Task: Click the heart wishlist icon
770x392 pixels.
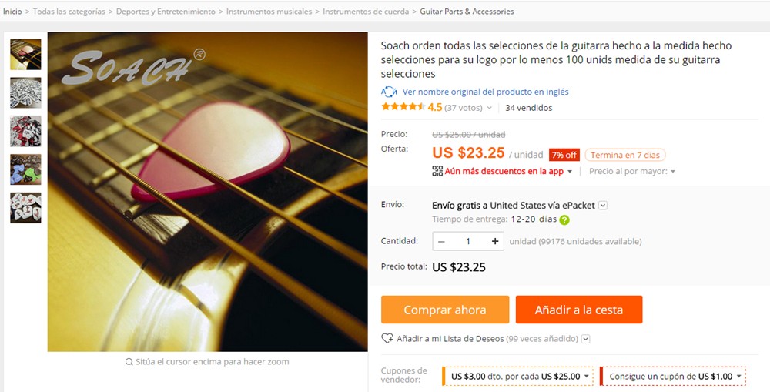Action: point(387,339)
